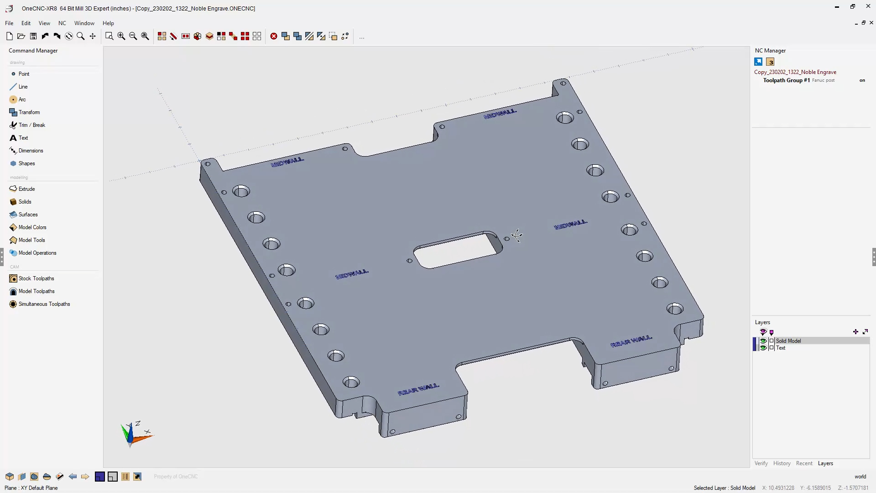The width and height of the screenshot is (876, 493).
Task: Click the save disk icon
Action: click(33, 37)
